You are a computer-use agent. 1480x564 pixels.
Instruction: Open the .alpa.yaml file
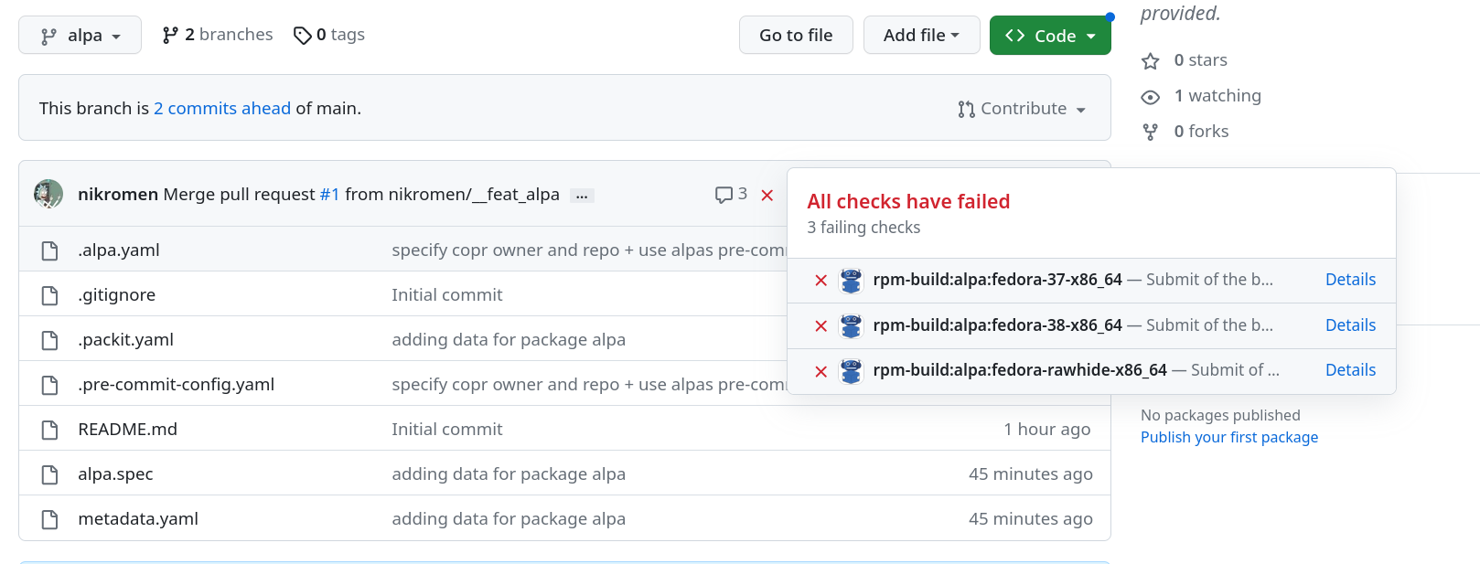coord(119,250)
